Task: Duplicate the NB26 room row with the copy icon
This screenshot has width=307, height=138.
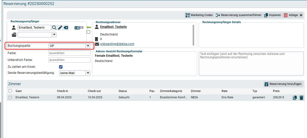Action: (295, 98)
